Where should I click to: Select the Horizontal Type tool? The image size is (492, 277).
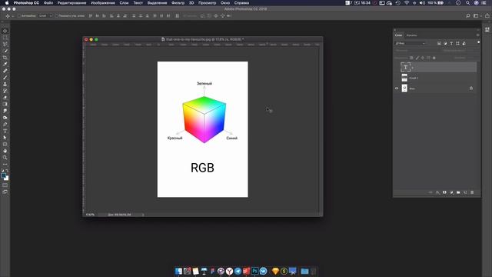tap(5, 131)
